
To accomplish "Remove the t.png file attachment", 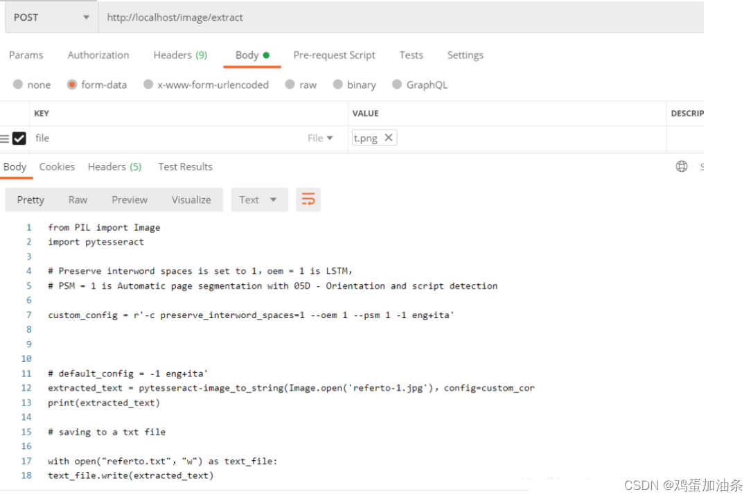I will (389, 137).
